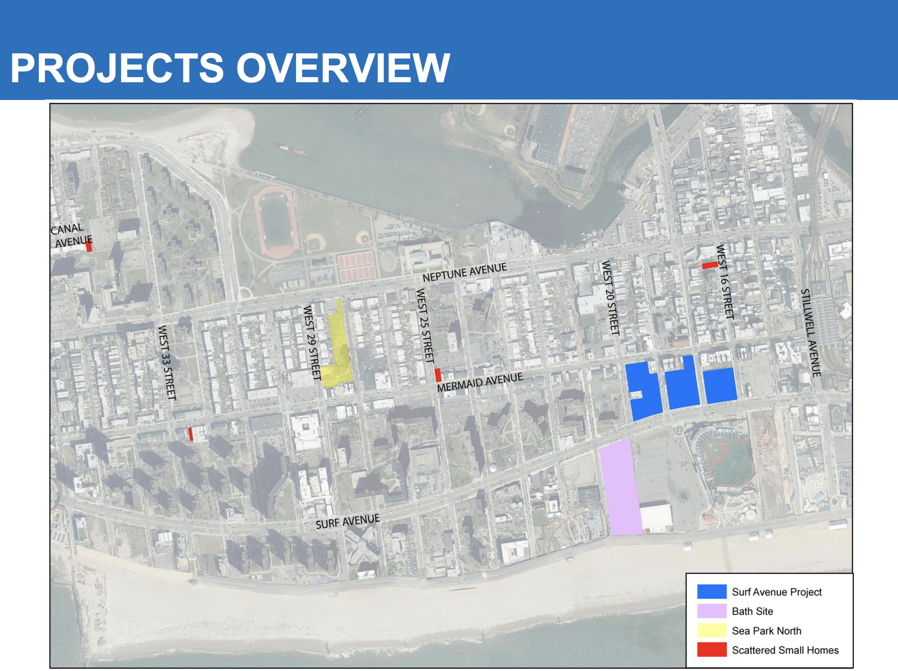The width and height of the screenshot is (898, 671).
Task: Click the Surf Avenue Project legend label
Action: [x=776, y=592]
